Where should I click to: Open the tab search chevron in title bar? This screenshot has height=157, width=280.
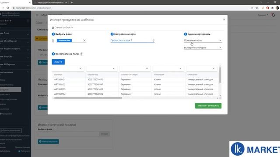coord(261,2)
